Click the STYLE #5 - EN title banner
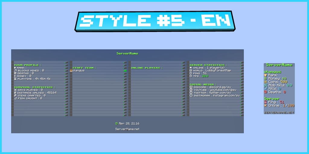Screen dimensions: 309x154 [155, 21]
